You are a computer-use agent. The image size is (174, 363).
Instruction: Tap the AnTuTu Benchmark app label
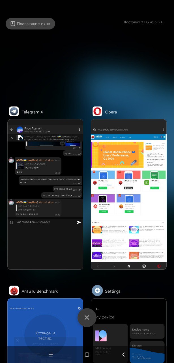pyautogui.click(x=40, y=291)
